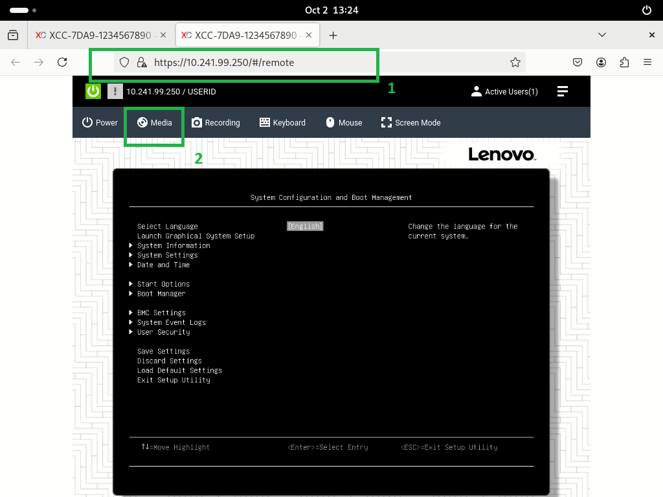Click the URL address bar
The height and width of the screenshot is (497, 663).
coord(324,62)
